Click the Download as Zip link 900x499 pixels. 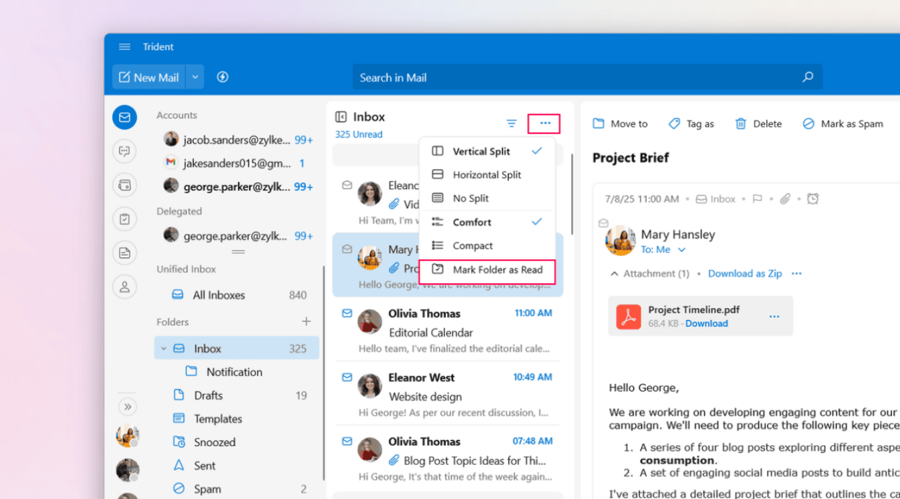coord(745,273)
